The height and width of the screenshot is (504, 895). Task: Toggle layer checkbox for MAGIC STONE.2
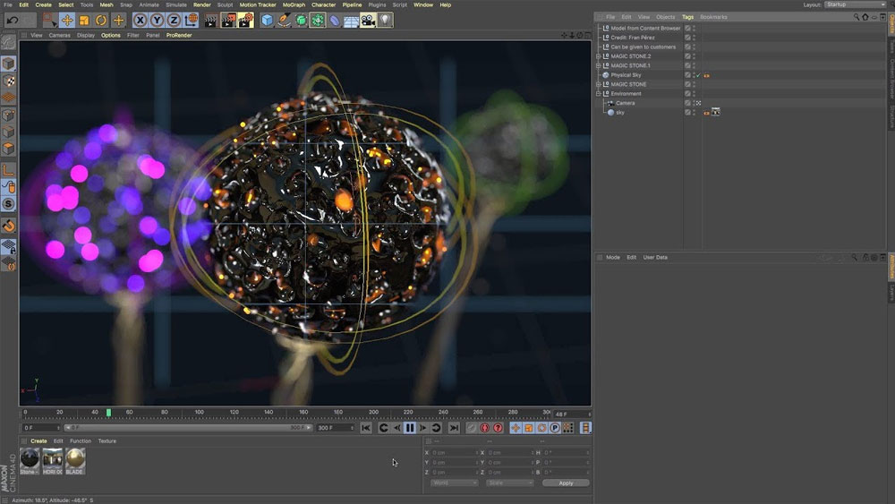tap(687, 56)
